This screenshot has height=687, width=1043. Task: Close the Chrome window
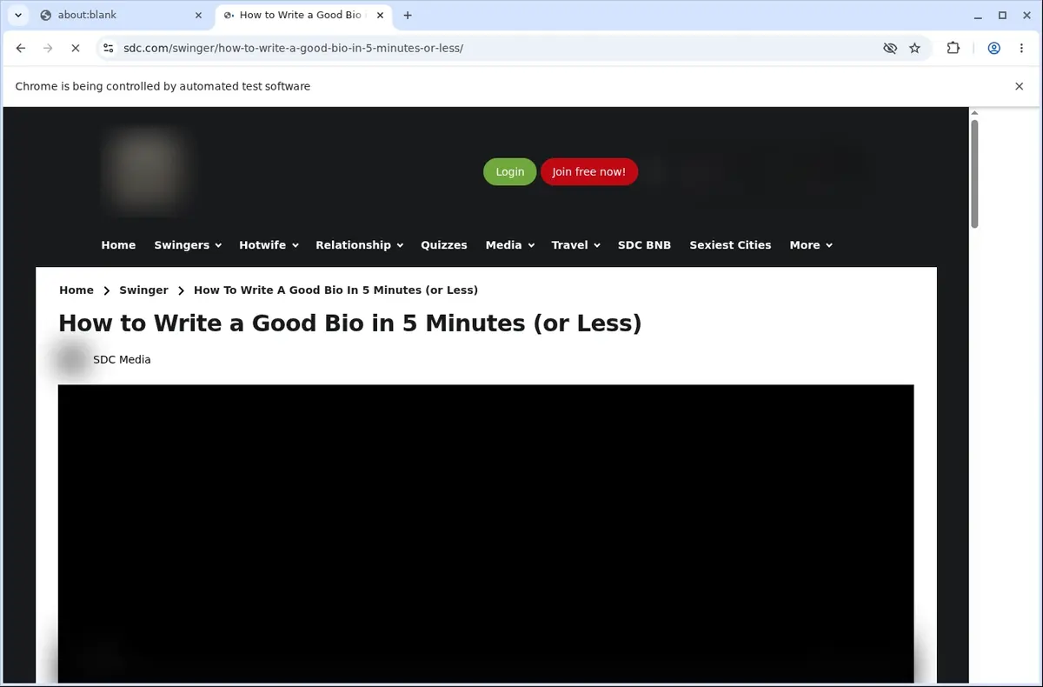[1026, 15]
